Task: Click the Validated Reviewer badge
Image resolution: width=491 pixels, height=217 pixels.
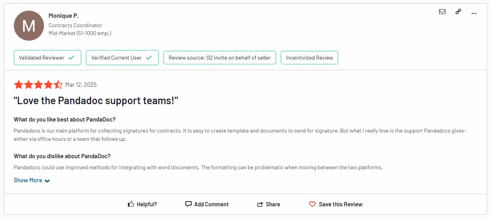Action: tap(48, 58)
